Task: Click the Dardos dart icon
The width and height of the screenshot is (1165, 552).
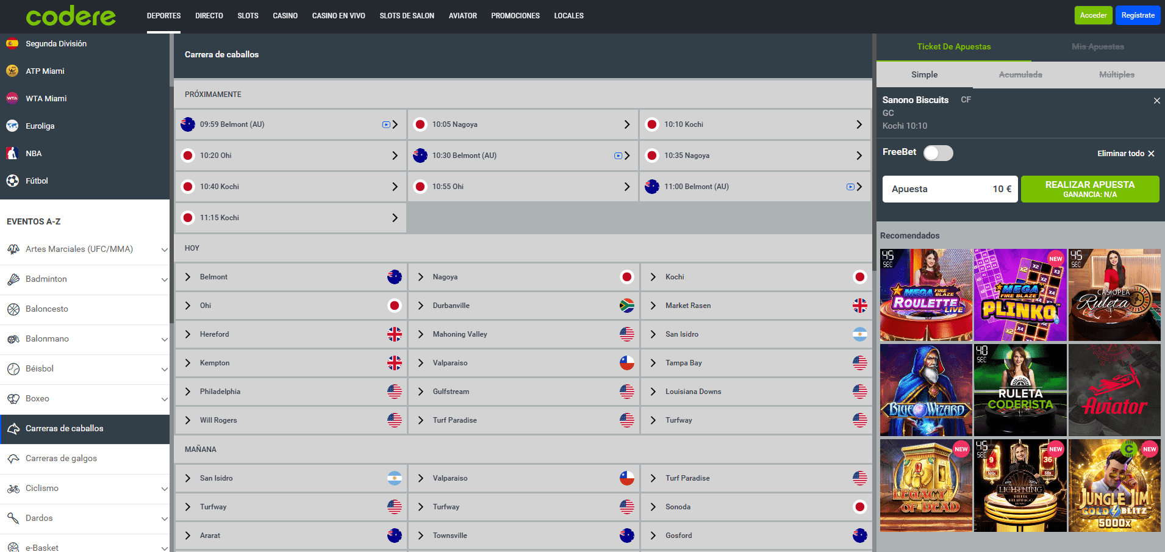Action: [13, 518]
